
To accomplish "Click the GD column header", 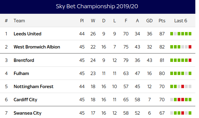I will pos(149,21).
